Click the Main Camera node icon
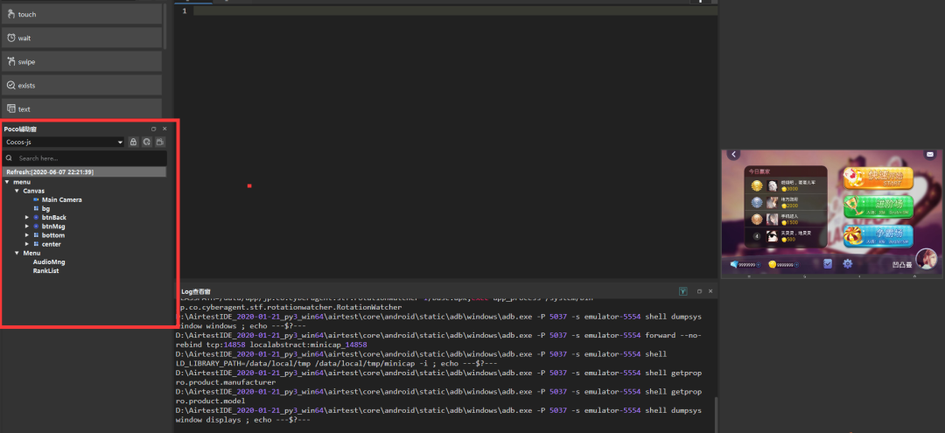Image resolution: width=945 pixels, height=433 pixels. pos(36,199)
